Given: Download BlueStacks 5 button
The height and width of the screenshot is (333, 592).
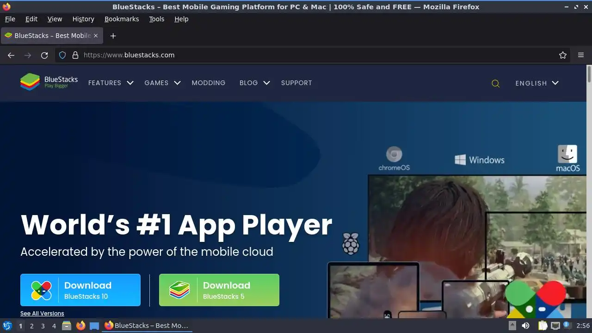Looking at the screenshot, I should [x=219, y=290].
